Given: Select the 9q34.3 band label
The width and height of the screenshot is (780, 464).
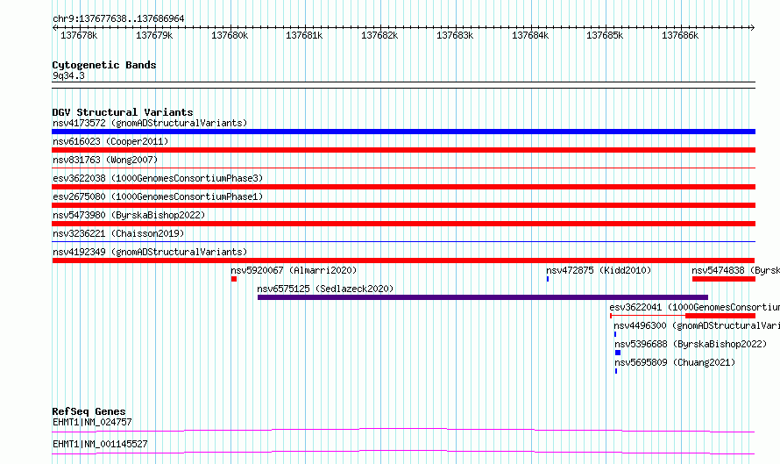Looking at the screenshot, I should 68,75.
